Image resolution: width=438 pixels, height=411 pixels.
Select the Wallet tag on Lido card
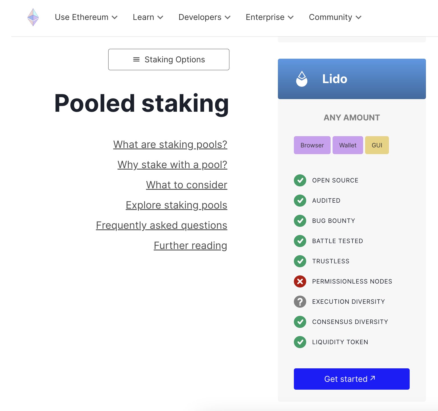coord(347,145)
